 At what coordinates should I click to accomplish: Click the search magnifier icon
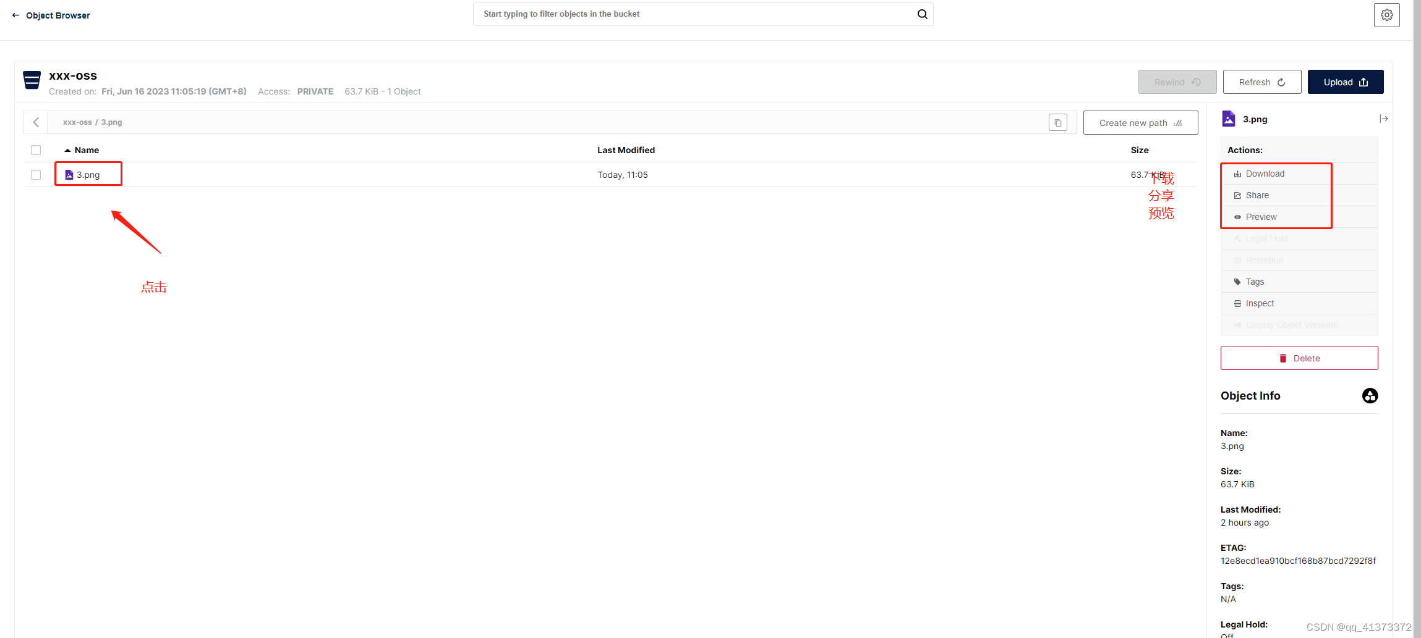922,14
